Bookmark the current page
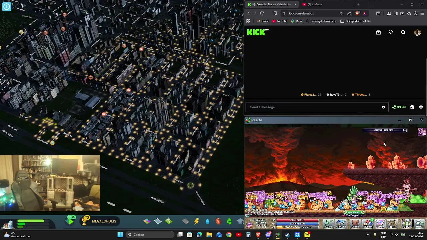 (x=275, y=13)
